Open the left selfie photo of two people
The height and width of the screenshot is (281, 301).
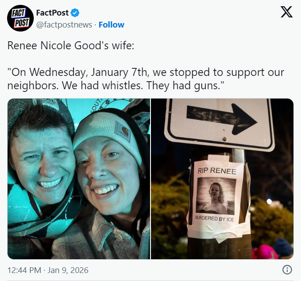[x=79, y=179]
